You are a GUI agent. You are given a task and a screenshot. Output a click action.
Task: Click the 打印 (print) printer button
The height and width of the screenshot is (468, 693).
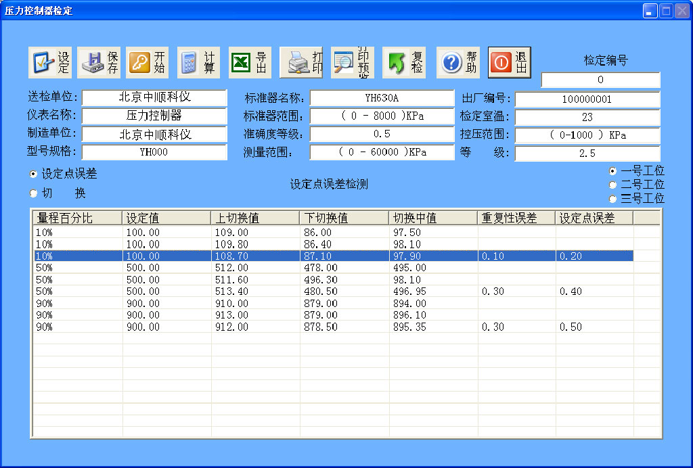point(301,63)
